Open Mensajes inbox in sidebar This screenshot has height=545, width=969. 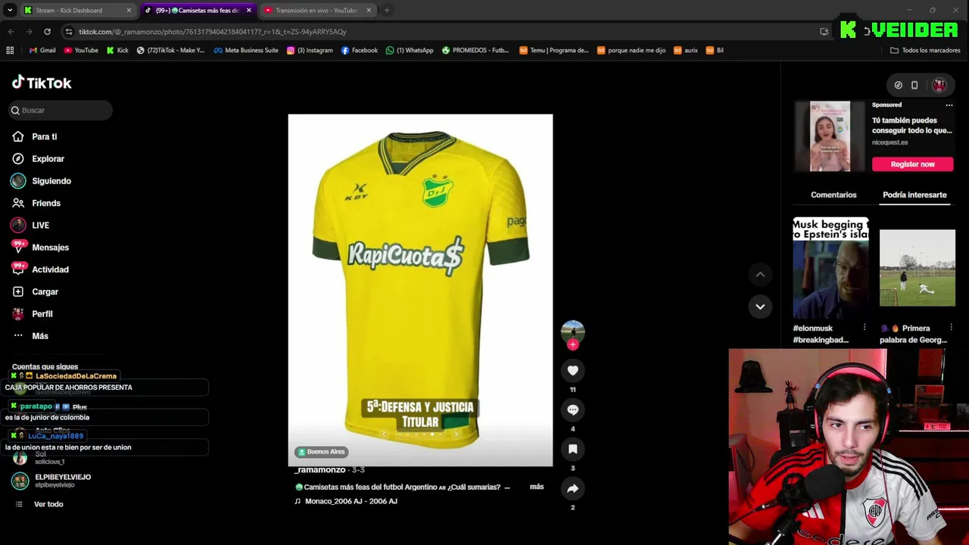point(40,248)
